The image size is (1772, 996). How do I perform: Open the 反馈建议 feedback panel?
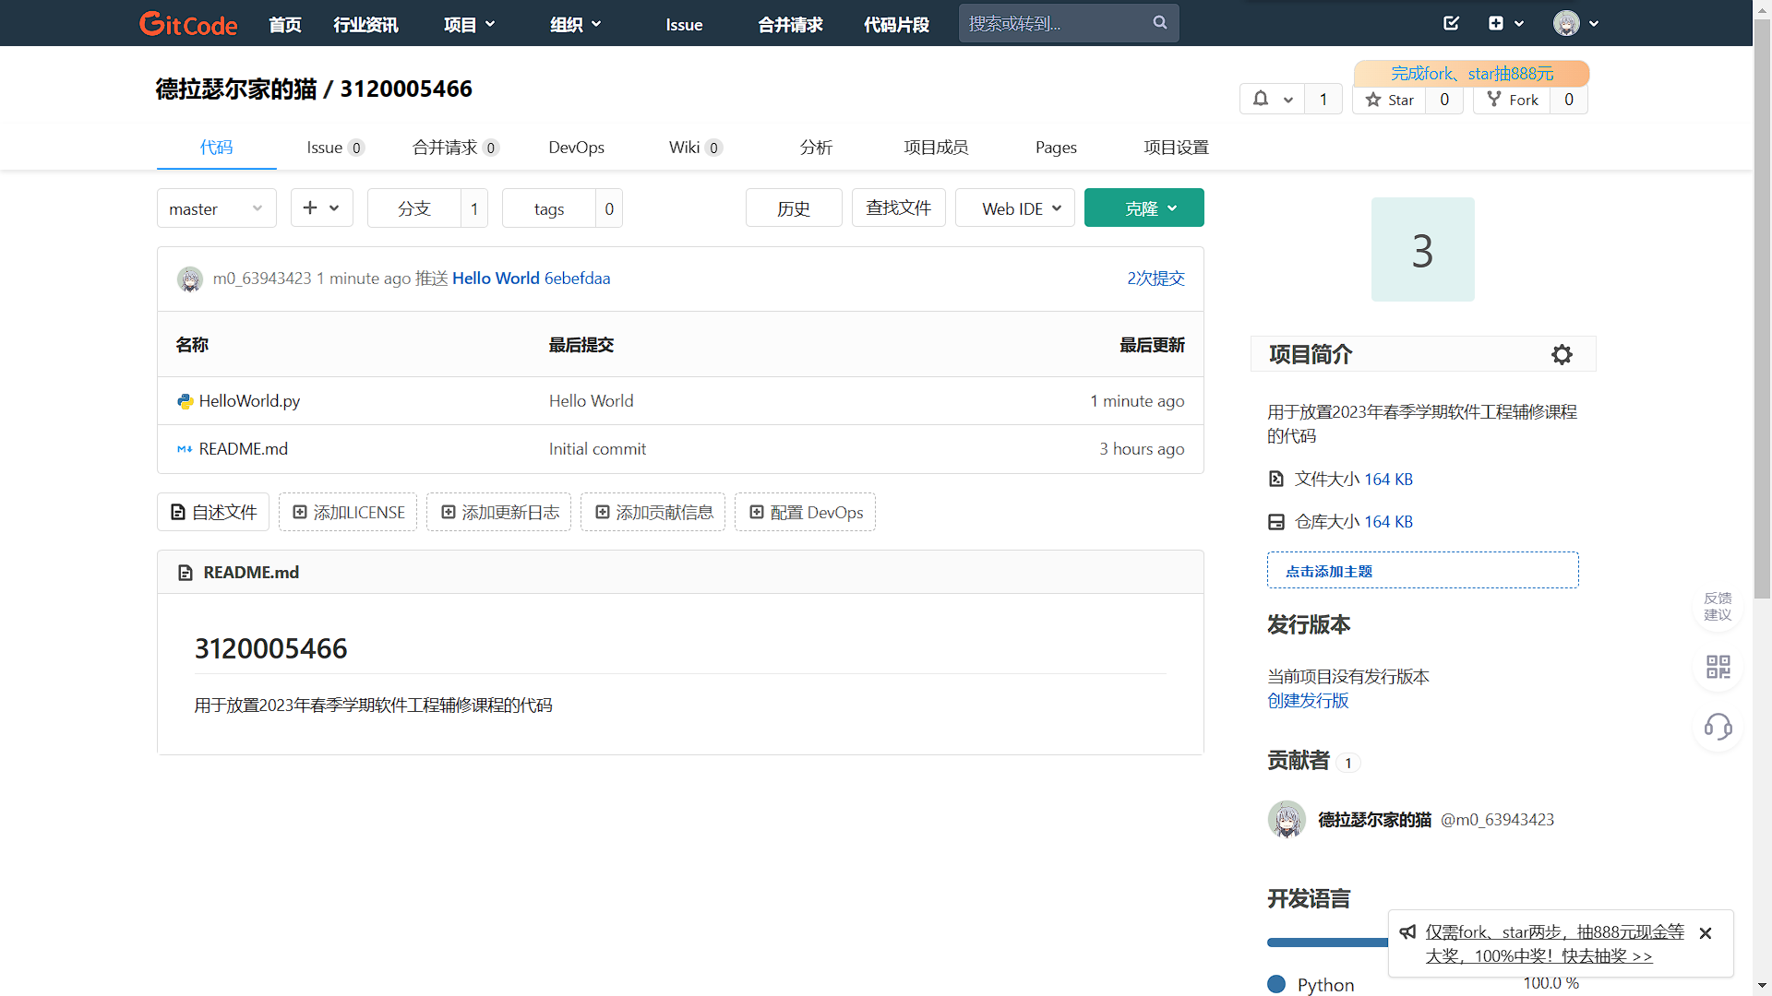tap(1718, 607)
